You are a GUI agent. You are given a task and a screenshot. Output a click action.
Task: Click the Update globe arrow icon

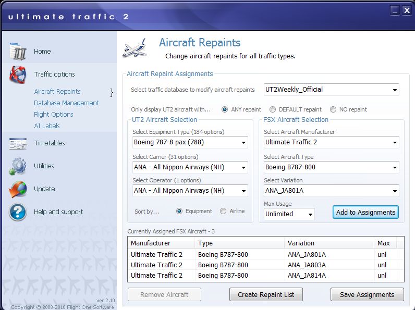point(18,189)
